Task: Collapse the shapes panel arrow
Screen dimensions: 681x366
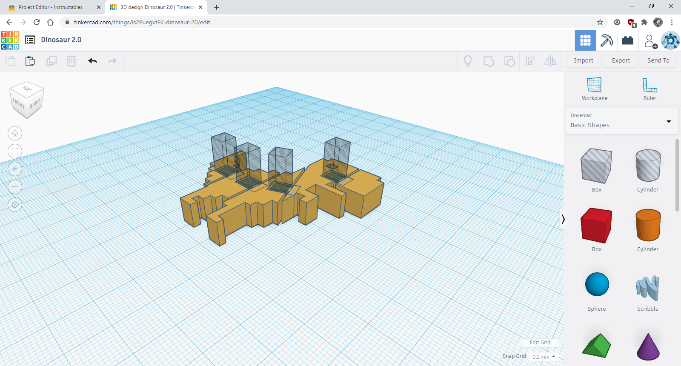Action: 563,219
